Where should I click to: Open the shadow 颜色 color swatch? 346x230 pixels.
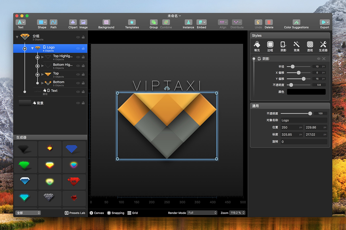pos(306,92)
